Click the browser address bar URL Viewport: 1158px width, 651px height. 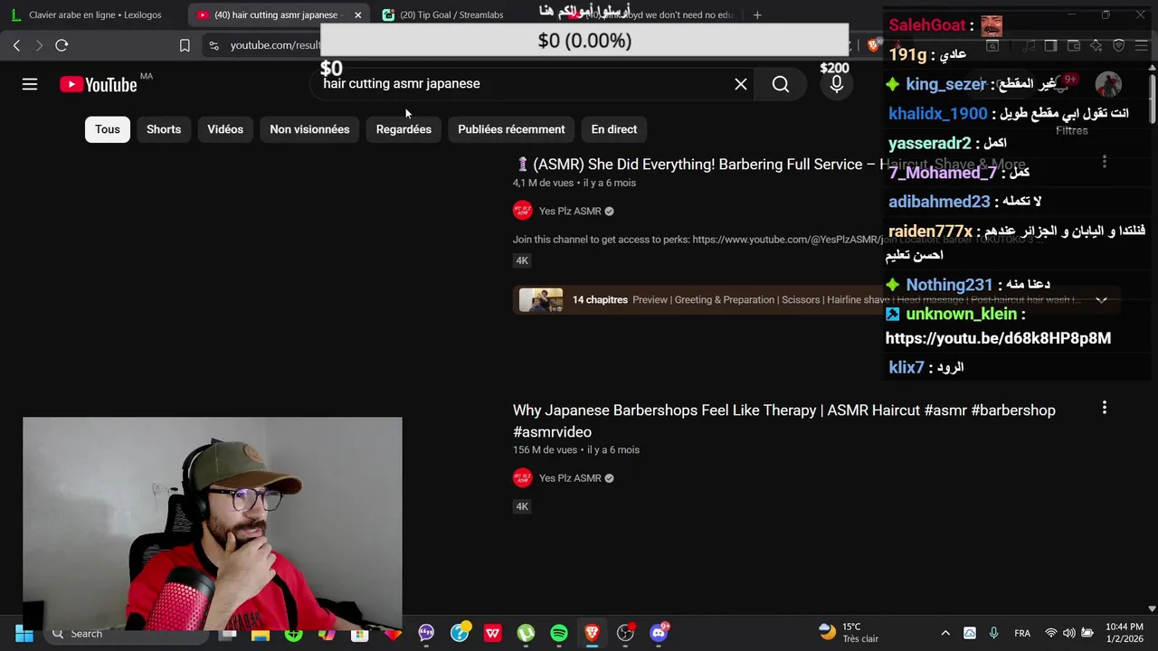tap(275, 45)
